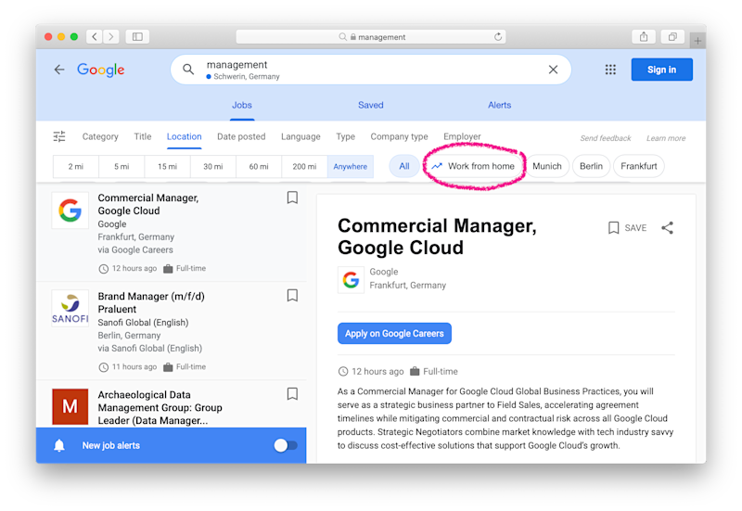Share the Commercial Manager job

[x=667, y=227]
